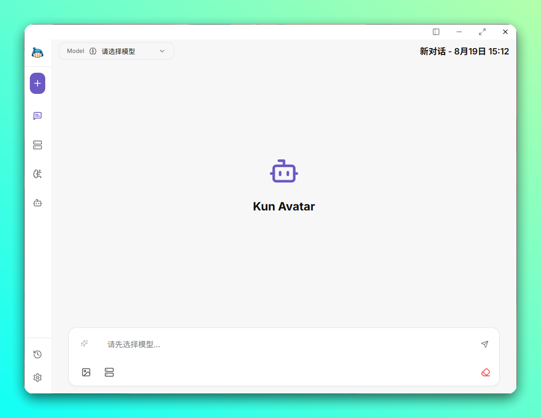Focus the 请先选择模型 message input

pyautogui.click(x=288, y=344)
